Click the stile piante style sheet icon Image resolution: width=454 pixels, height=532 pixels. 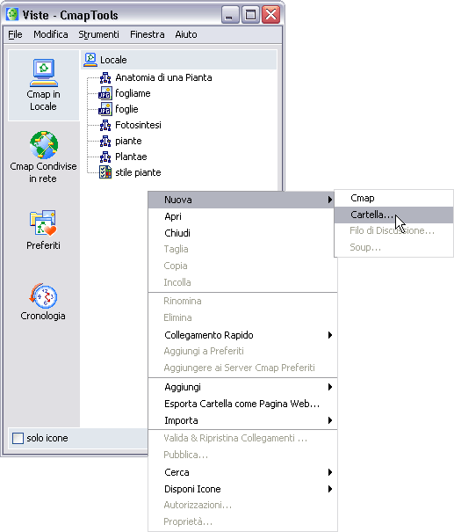(105, 172)
